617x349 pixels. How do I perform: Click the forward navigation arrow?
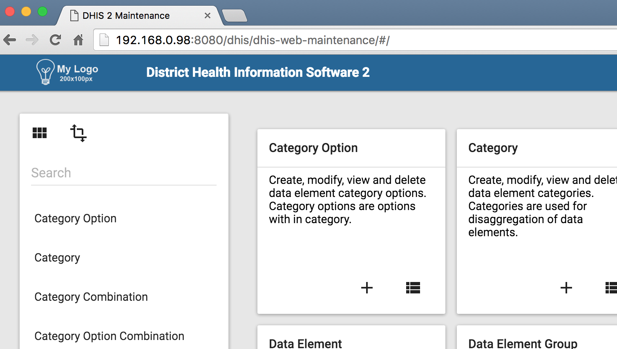[32, 40]
